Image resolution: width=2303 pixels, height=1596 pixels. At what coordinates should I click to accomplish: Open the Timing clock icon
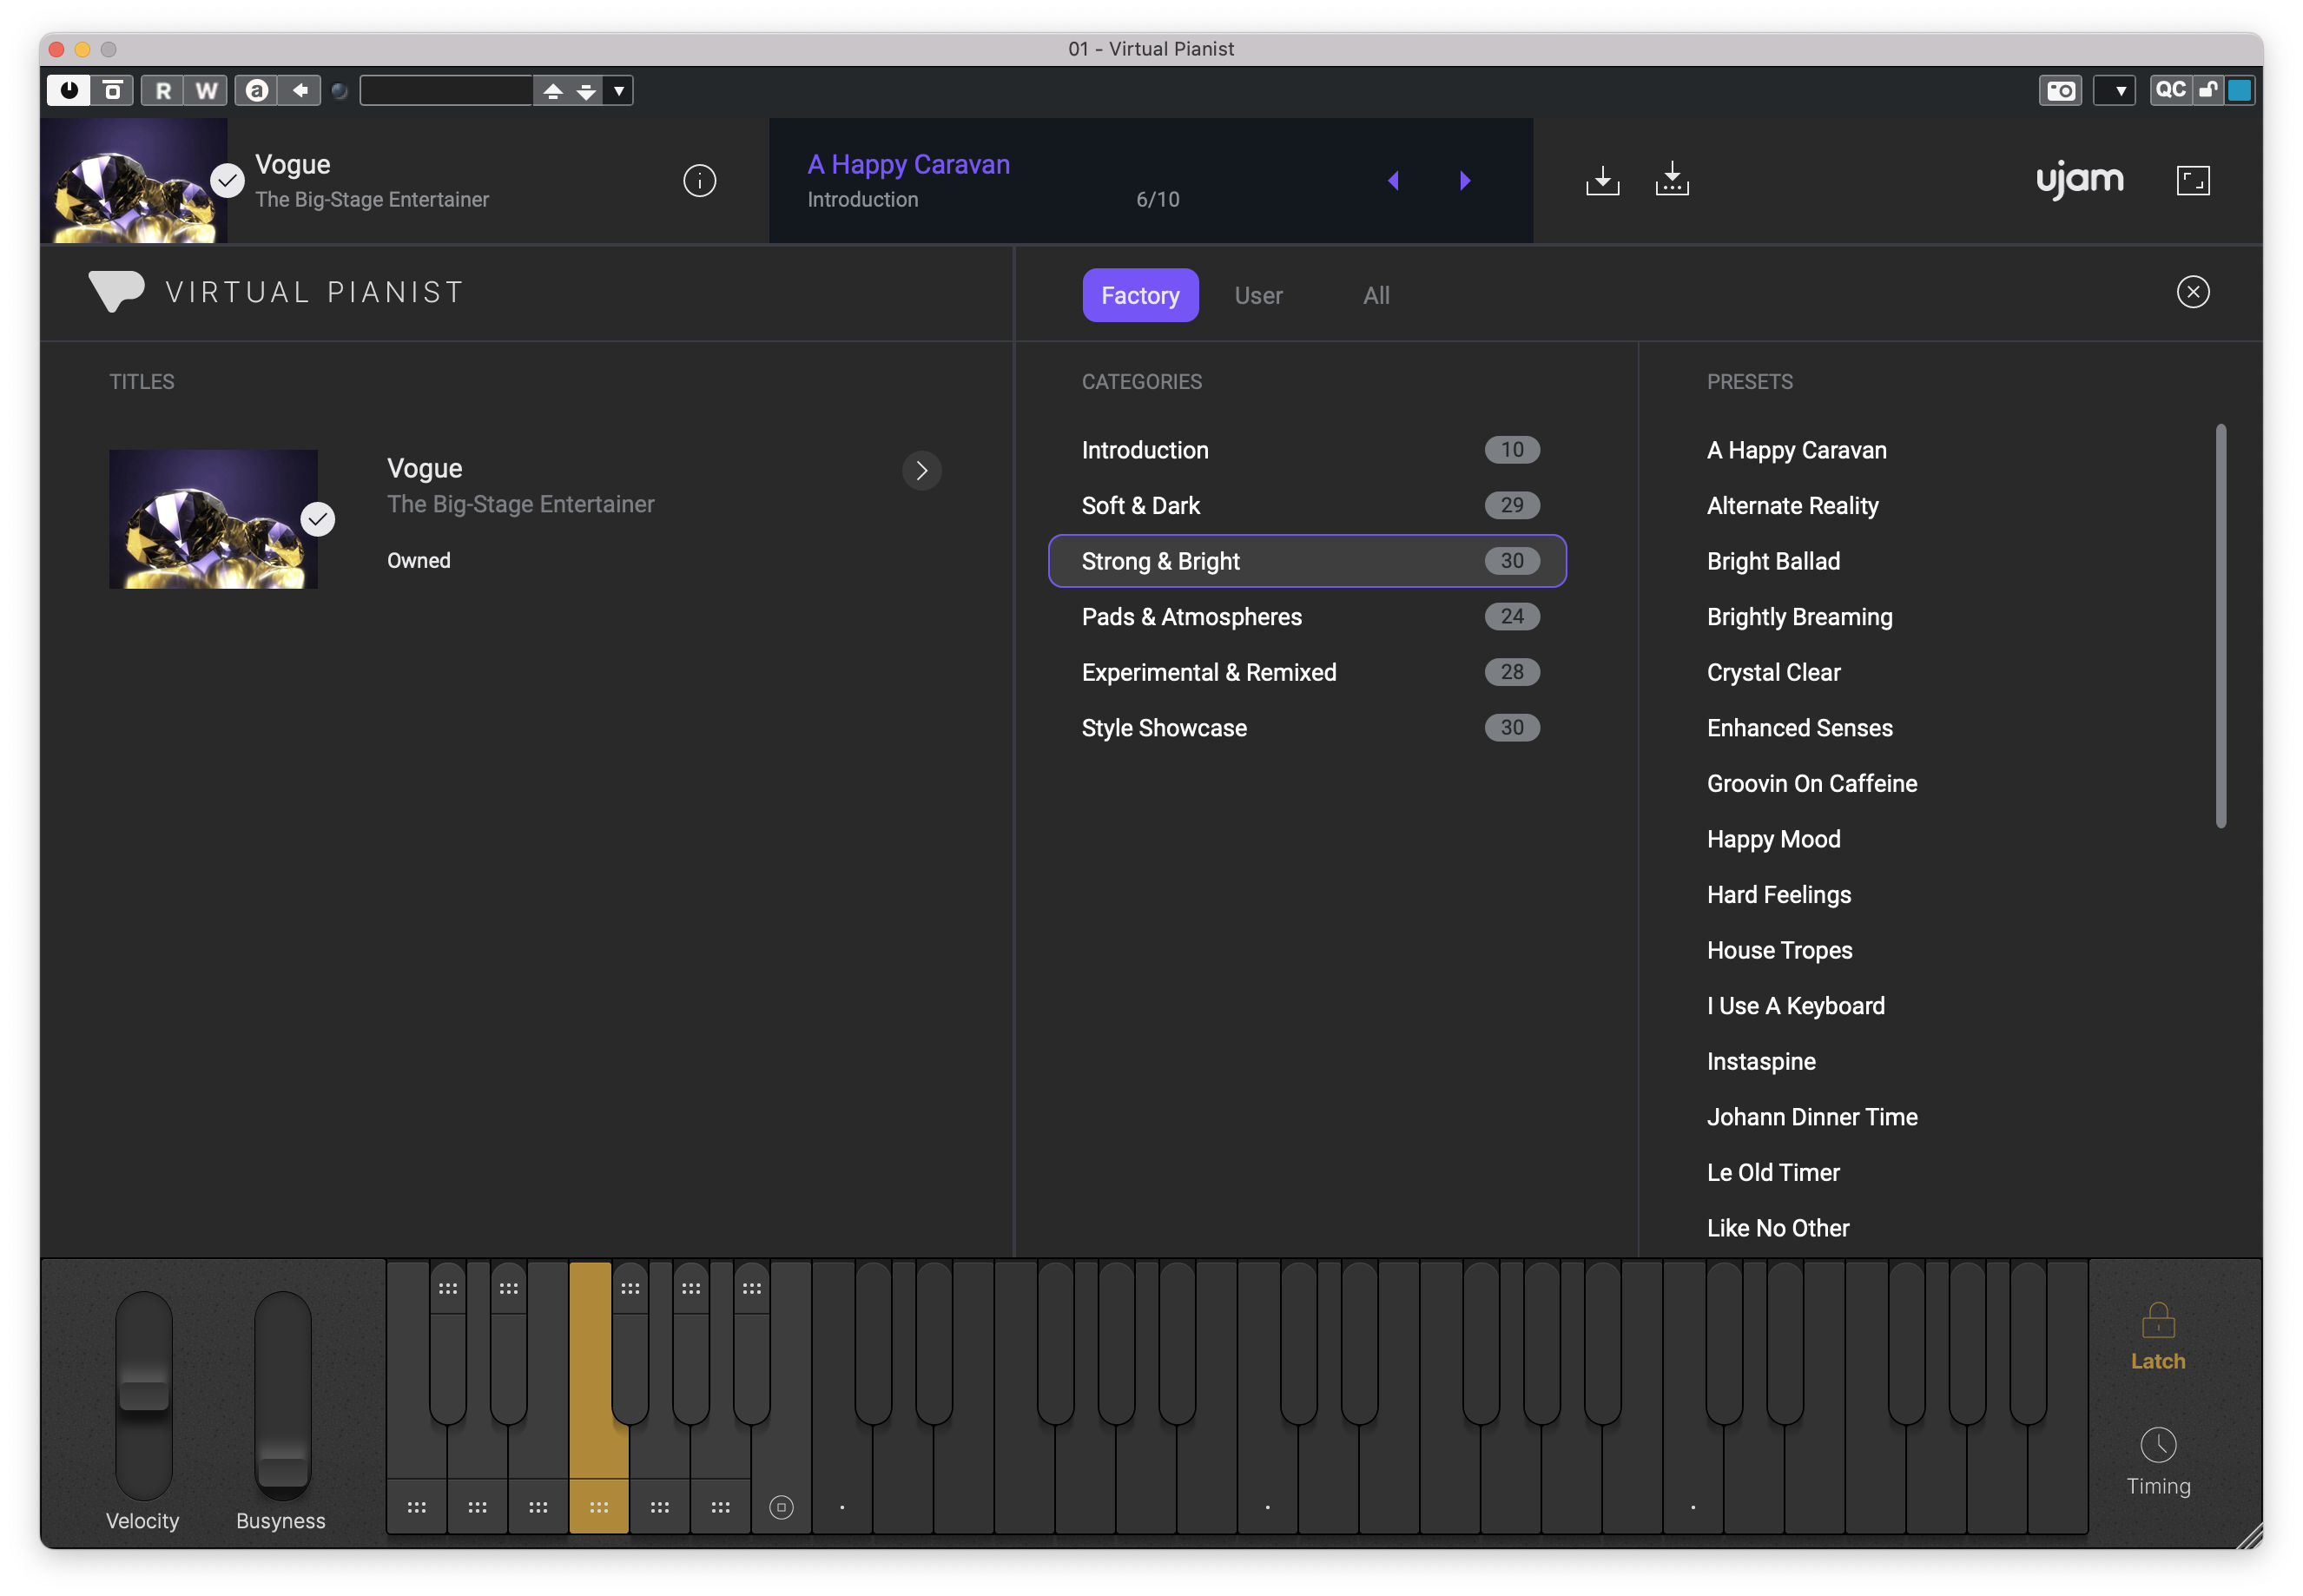(2157, 1444)
